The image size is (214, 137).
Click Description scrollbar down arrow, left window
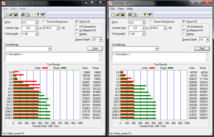click(101, 60)
